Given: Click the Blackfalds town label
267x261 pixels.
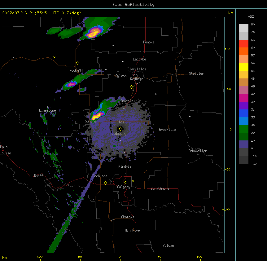Looking at the screenshot, I should pyautogui.click(x=137, y=69).
